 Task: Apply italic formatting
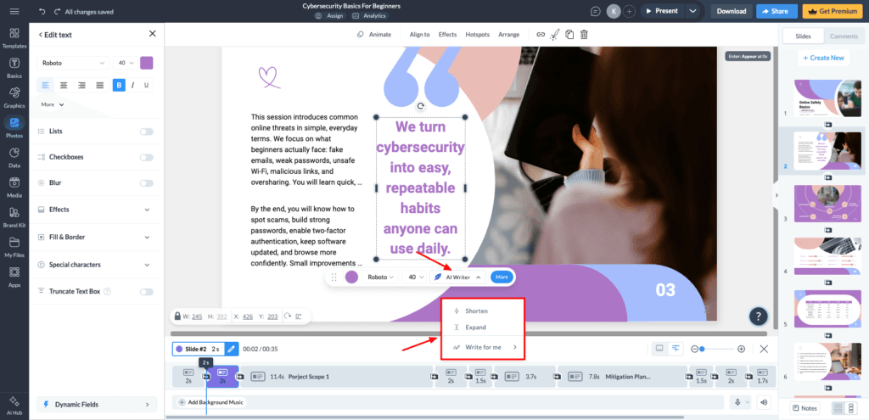pos(133,86)
